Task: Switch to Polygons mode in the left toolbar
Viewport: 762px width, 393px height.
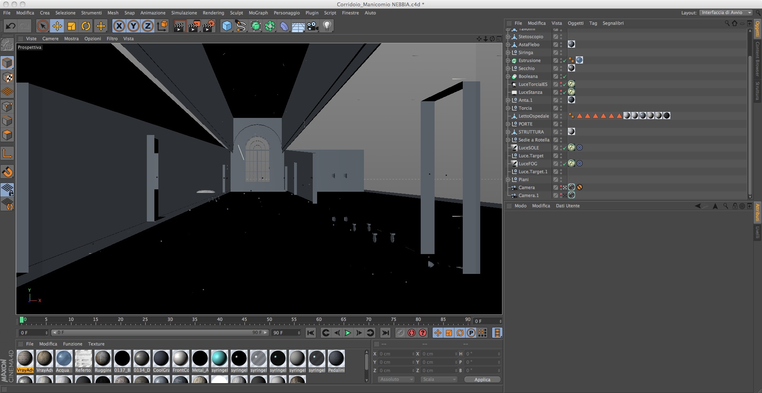Action: (7, 135)
